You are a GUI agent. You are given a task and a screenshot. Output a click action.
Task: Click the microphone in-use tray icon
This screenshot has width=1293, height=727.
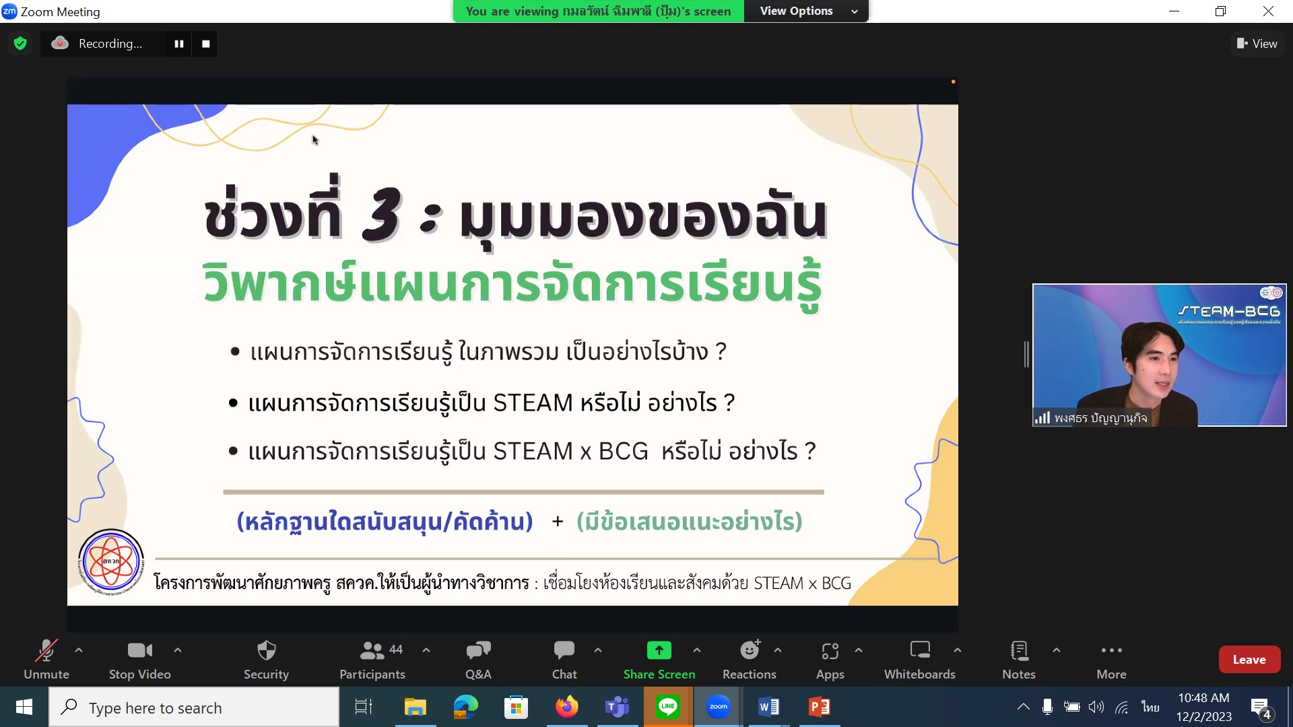[1047, 707]
